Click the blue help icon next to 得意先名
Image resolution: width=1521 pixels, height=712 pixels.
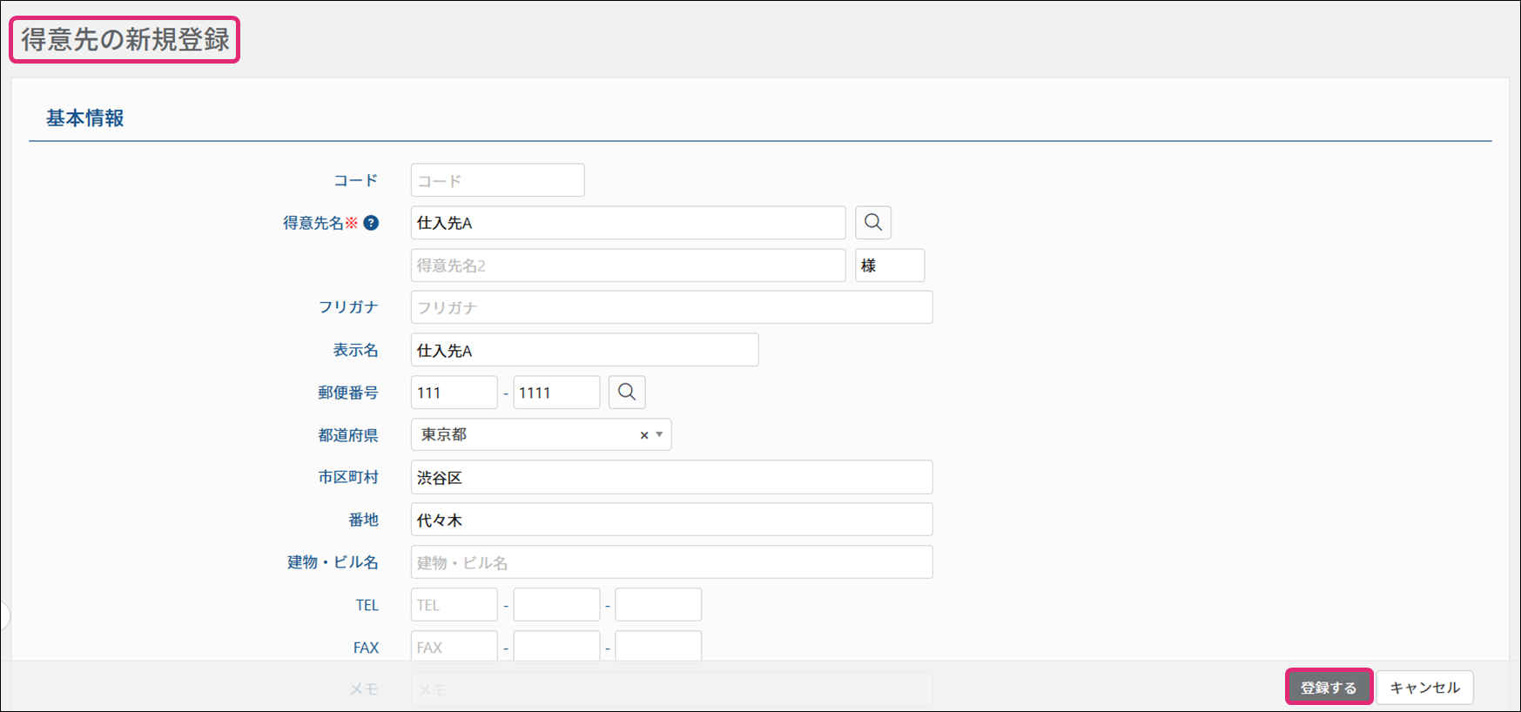(x=371, y=223)
